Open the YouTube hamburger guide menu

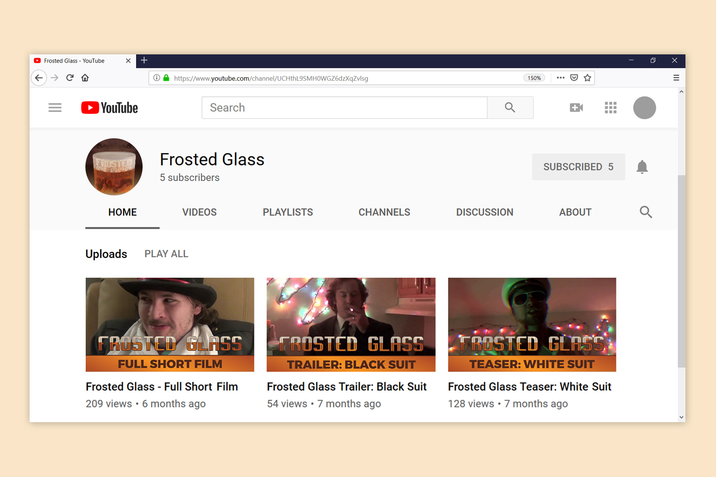55,108
